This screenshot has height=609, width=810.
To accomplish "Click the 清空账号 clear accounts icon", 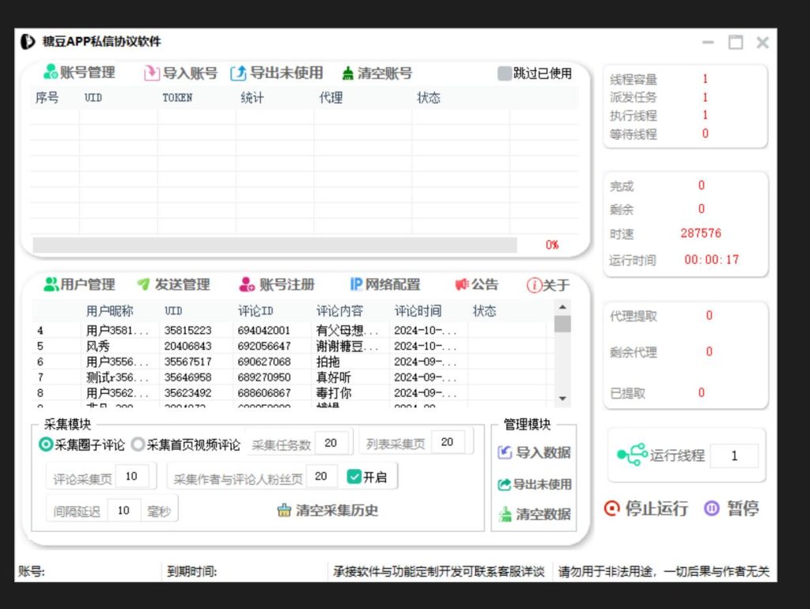I will pyautogui.click(x=348, y=74).
